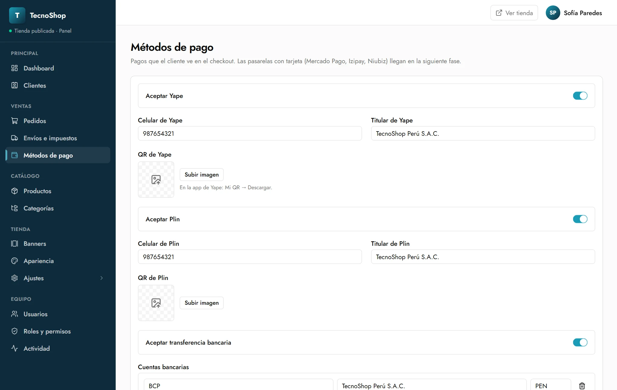
Task: Click the Apariencia palette icon
Action: coord(15,261)
